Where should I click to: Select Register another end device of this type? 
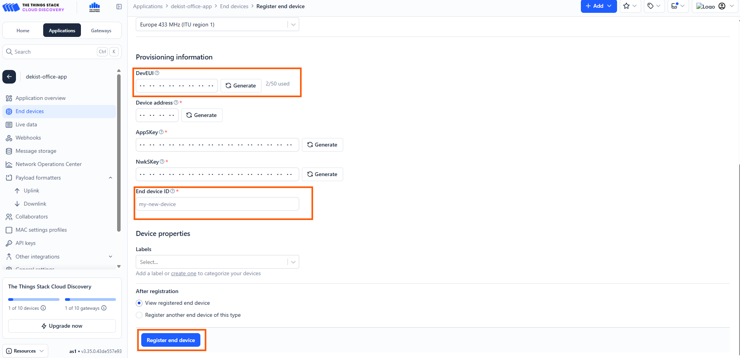click(x=139, y=315)
